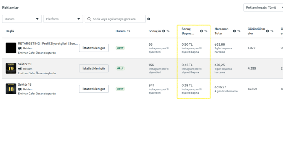Sort by Sonuç Başına column arrows

tap(206, 31)
